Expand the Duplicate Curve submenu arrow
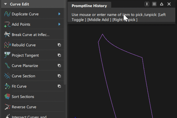The width and height of the screenshot is (177, 118). click(x=59, y=14)
